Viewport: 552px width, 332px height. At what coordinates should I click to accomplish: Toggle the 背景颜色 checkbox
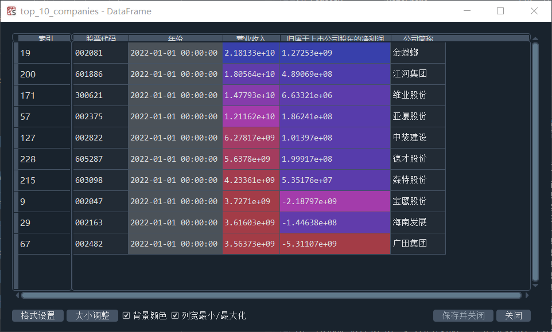[x=126, y=315]
